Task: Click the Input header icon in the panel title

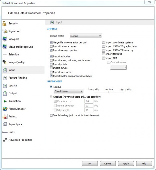Action: point(52,22)
